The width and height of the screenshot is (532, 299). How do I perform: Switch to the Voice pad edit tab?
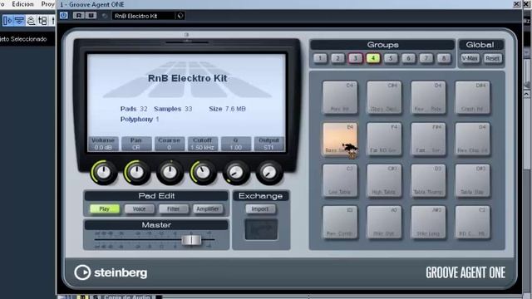139,208
